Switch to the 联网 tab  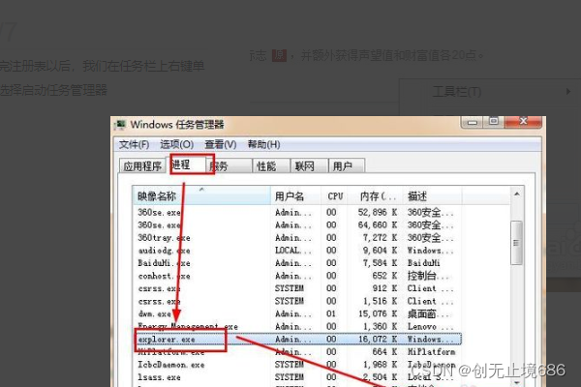(310, 166)
